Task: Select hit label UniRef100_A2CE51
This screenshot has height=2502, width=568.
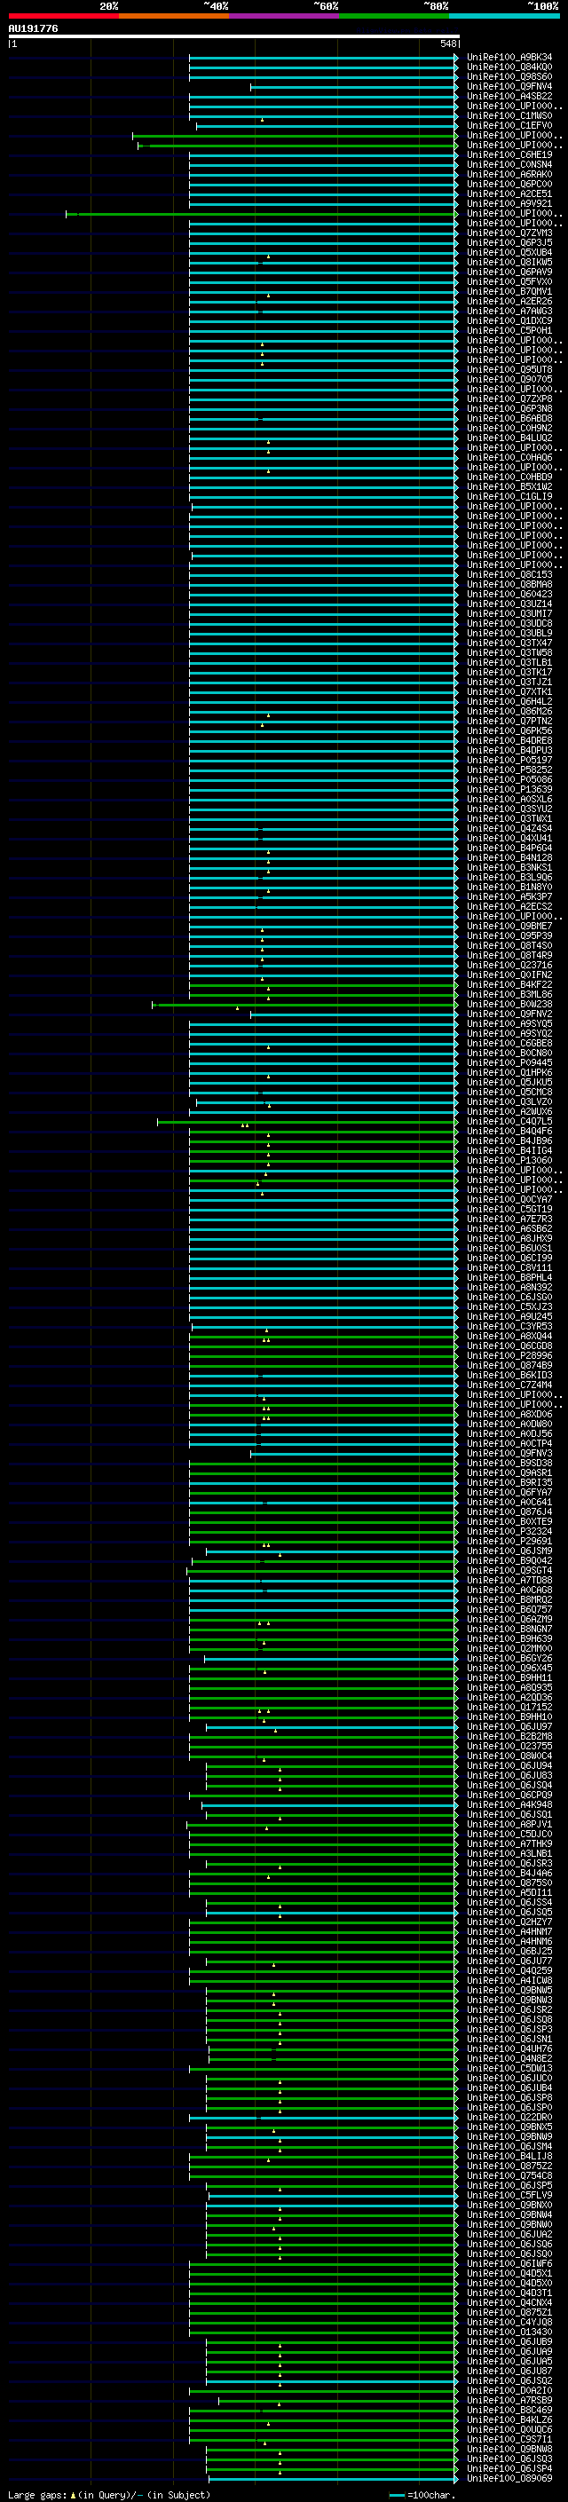Action: pyautogui.click(x=509, y=193)
